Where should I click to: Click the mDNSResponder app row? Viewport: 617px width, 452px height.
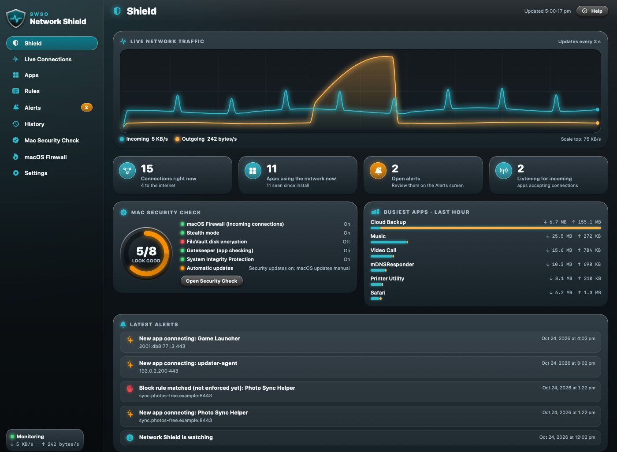click(x=486, y=267)
